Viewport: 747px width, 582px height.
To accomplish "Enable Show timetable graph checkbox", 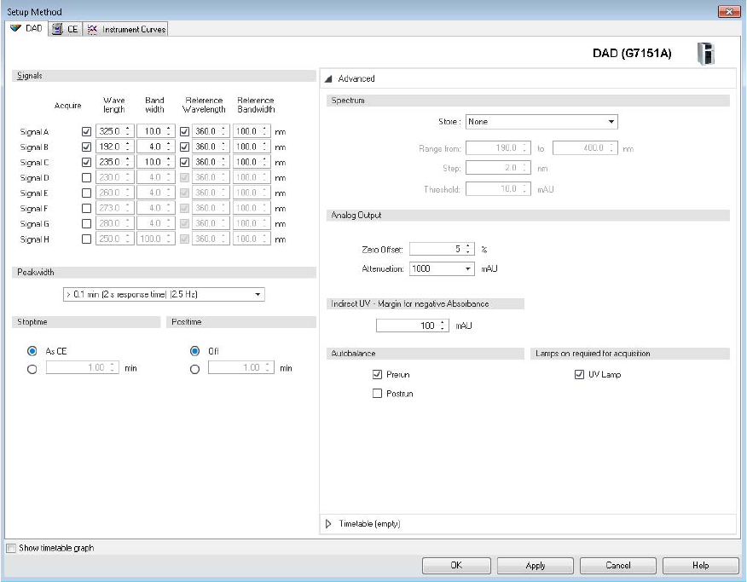I will 11,548.
